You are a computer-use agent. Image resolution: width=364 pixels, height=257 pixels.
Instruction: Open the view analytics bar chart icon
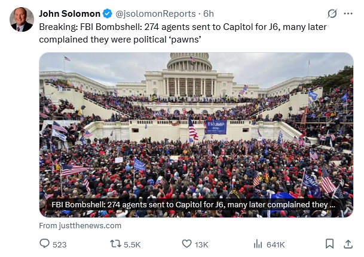(x=258, y=244)
